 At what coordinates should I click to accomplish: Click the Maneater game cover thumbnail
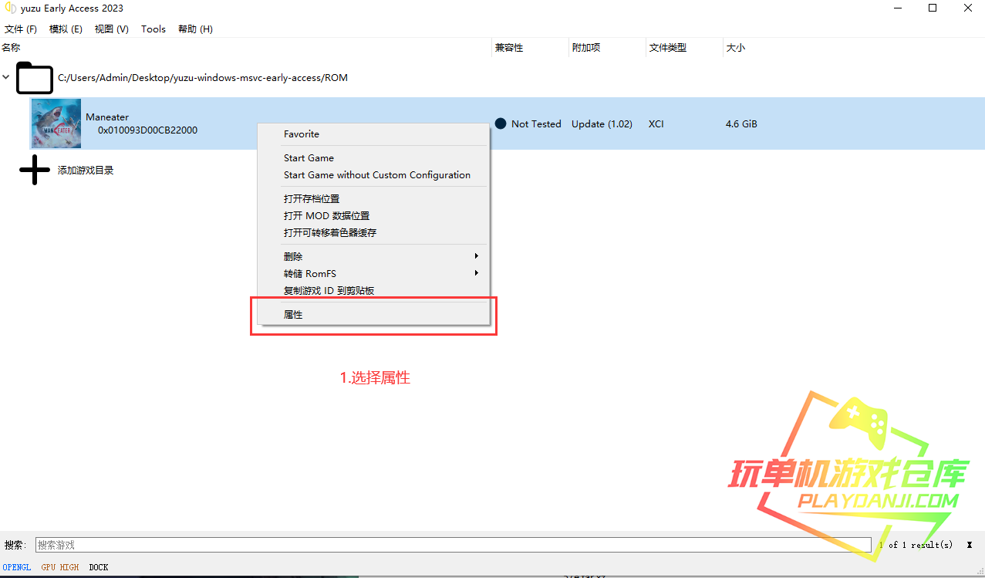[56, 123]
